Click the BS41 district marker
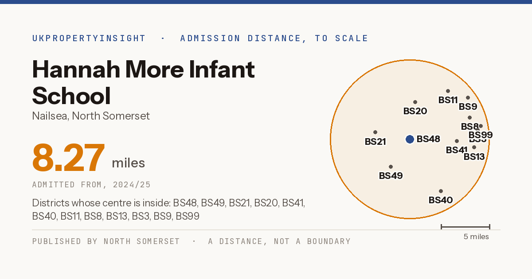 (x=457, y=141)
